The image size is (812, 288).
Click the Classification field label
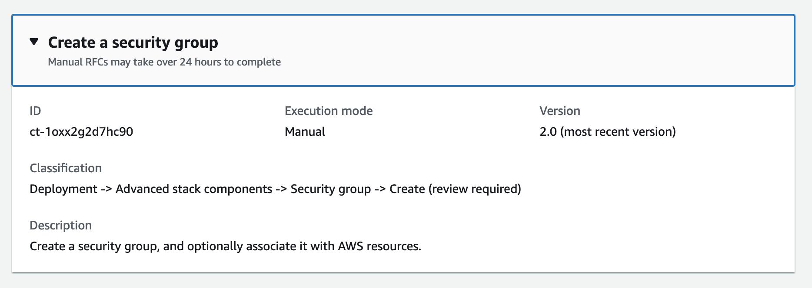tap(66, 168)
